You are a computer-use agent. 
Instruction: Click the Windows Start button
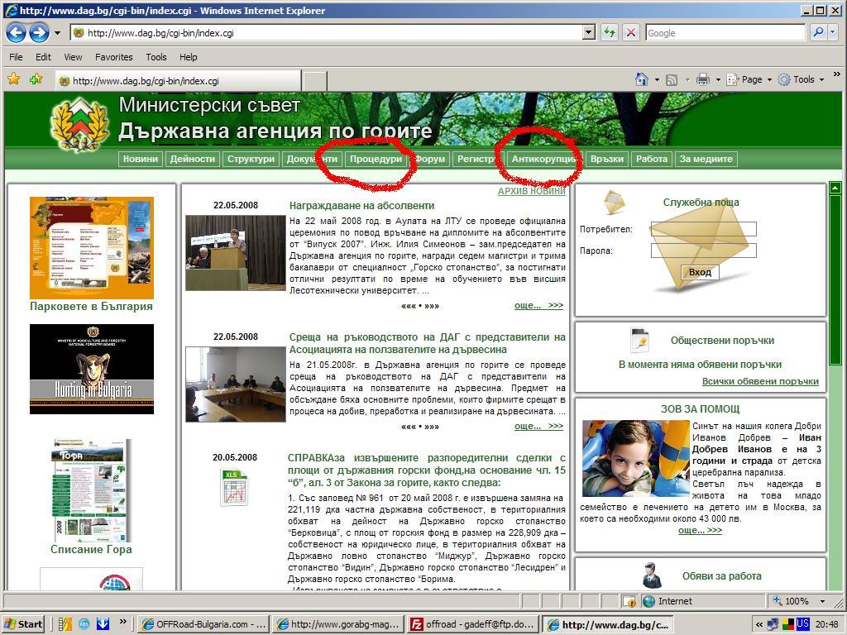pos(24,624)
